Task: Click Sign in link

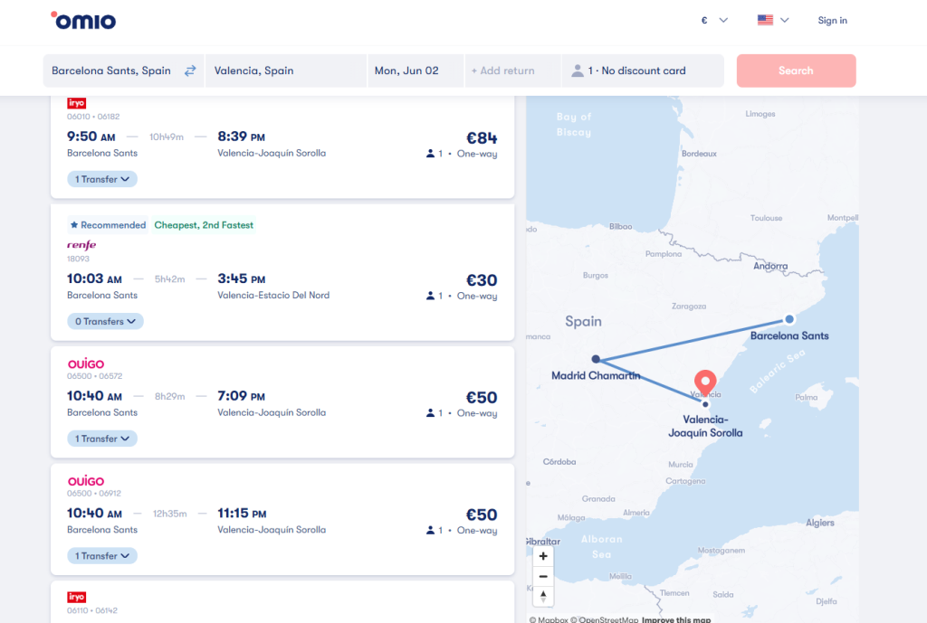Action: click(x=832, y=20)
